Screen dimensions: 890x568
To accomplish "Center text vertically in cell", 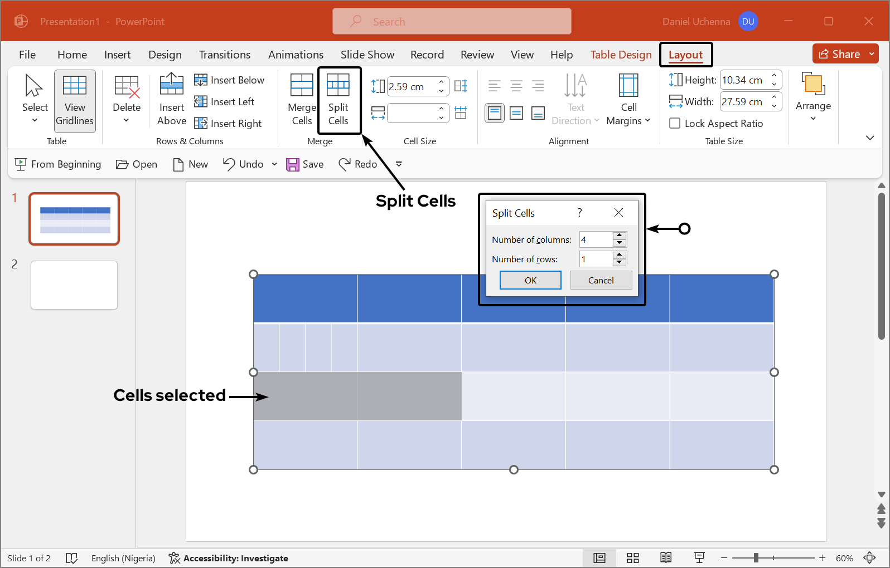I will click(x=516, y=113).
